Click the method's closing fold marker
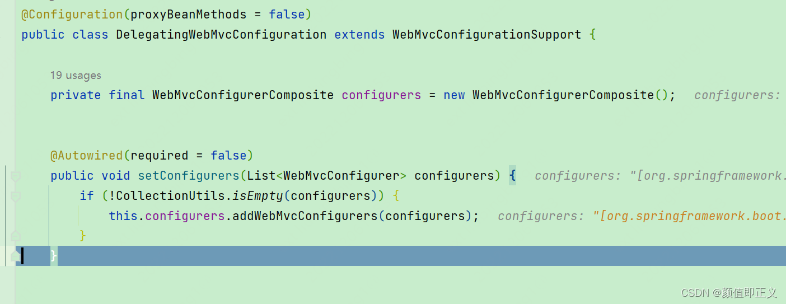This screenshot has width=786, height=304. point(16,256)
